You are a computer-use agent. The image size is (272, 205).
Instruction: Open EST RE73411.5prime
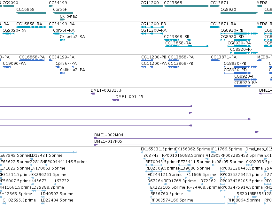click(184, 165)
